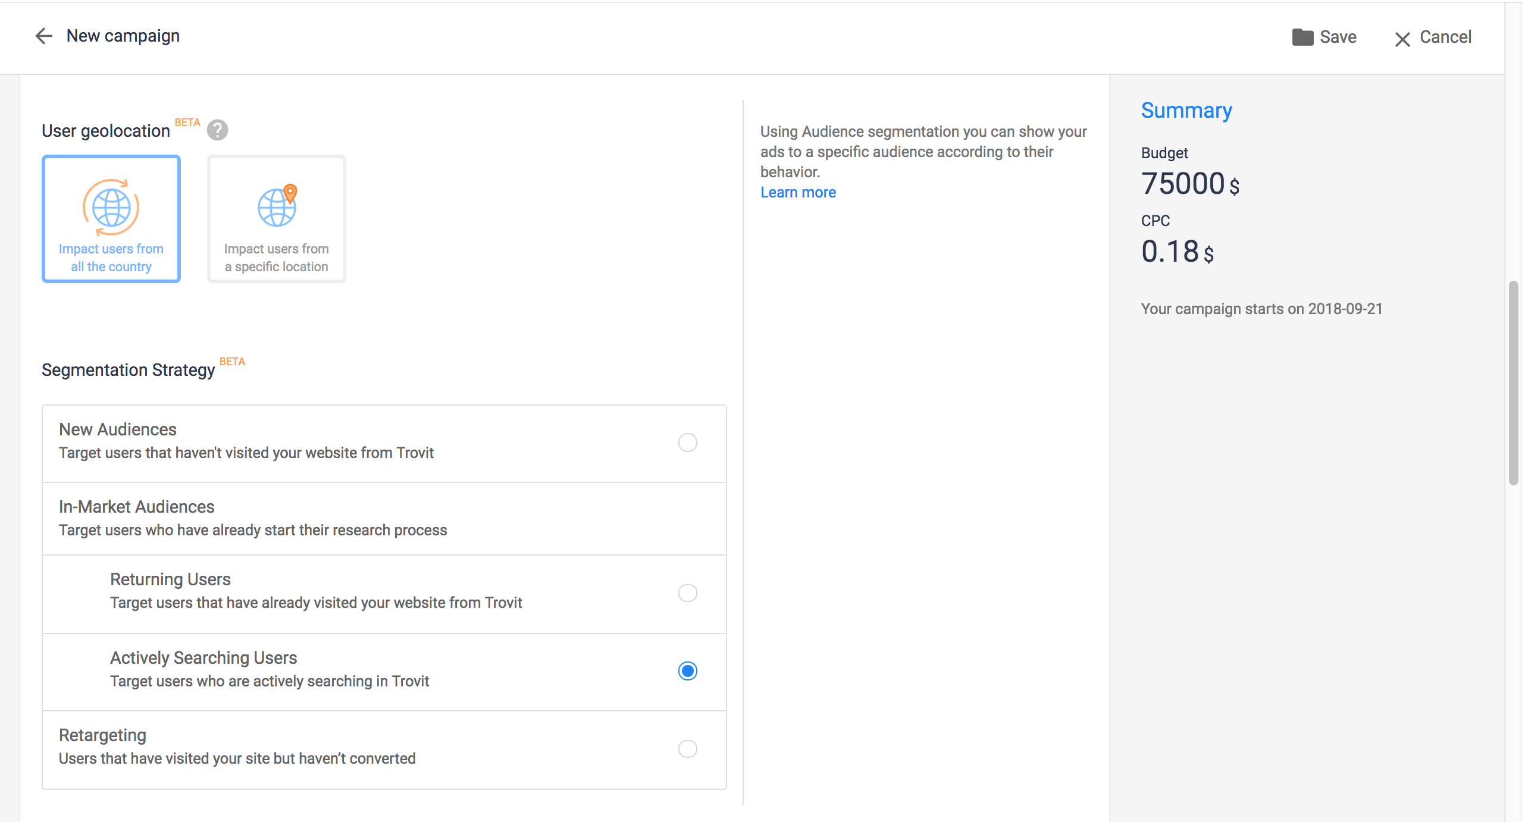Click the globe with circling arrows icon
Screen dimensions: 1522x822
point(111,207)
